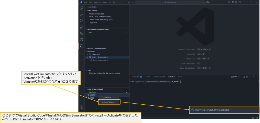Screen dimensions: 260x123
Task: Select Project (wwork.dpf) item
Action: 96,14
